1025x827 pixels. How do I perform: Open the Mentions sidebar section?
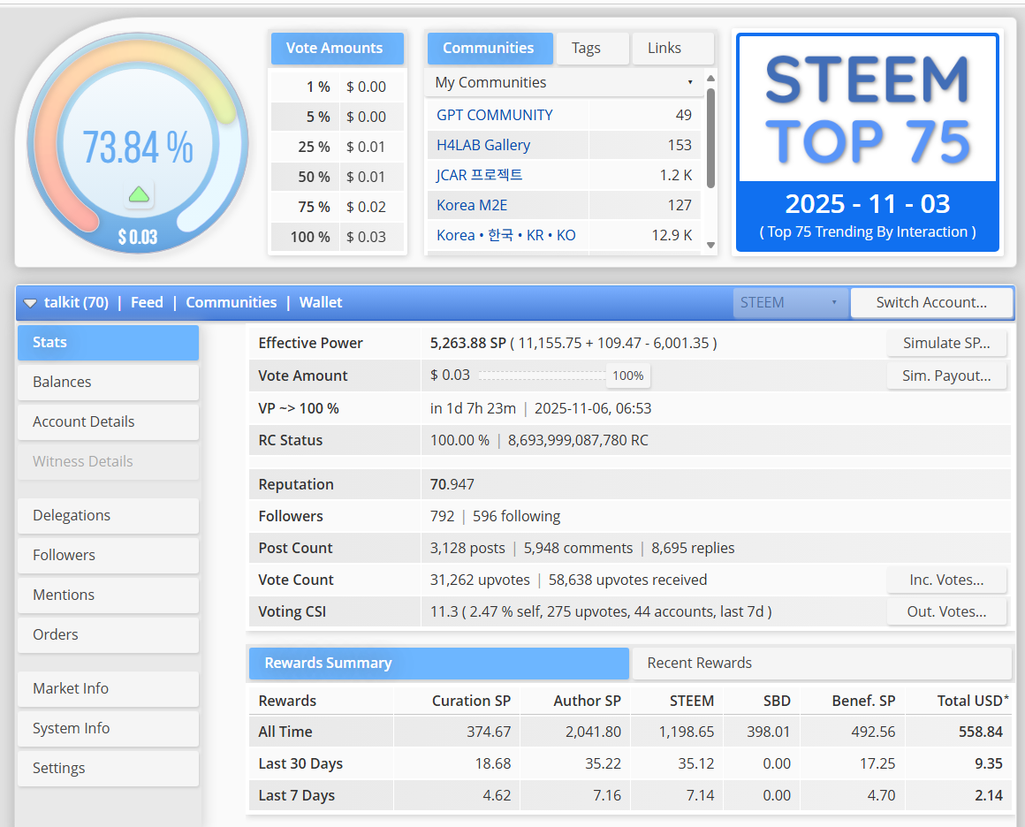point(108,596)
